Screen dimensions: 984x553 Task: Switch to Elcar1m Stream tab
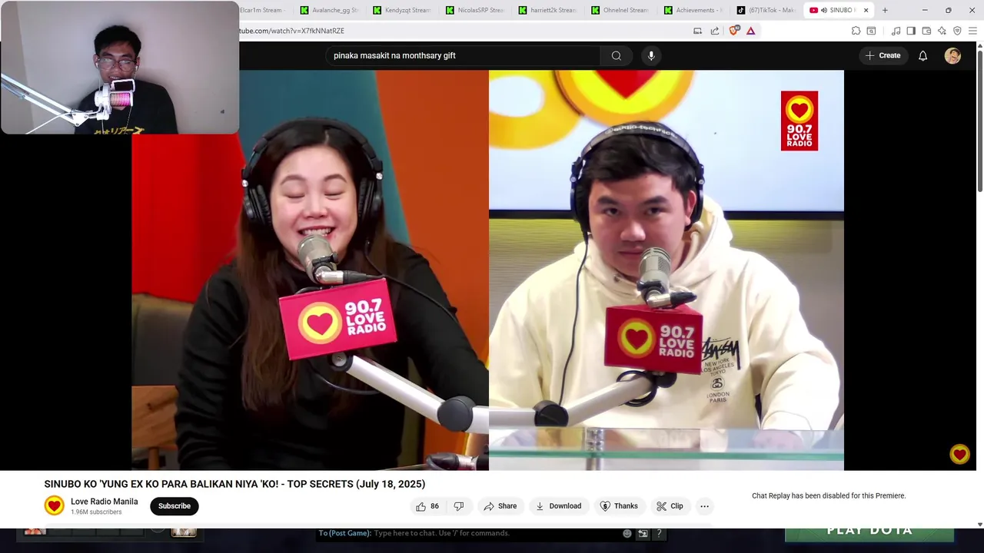tap(262, 10)
